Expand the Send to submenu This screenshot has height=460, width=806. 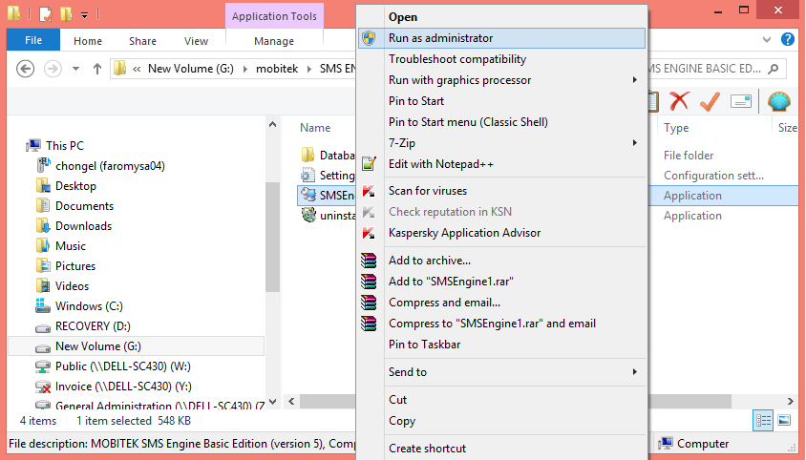[x=634, y=371]
